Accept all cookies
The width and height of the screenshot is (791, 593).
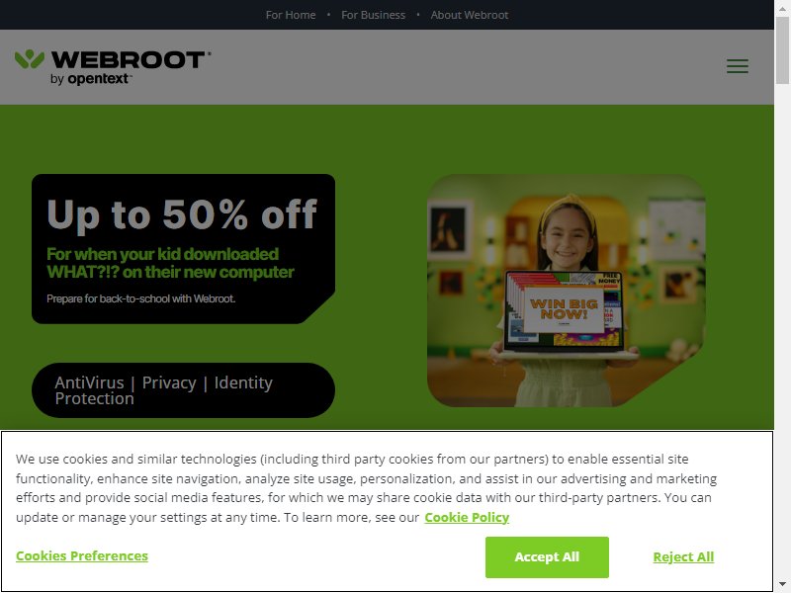pyautogui.click(x=547, y=556)
